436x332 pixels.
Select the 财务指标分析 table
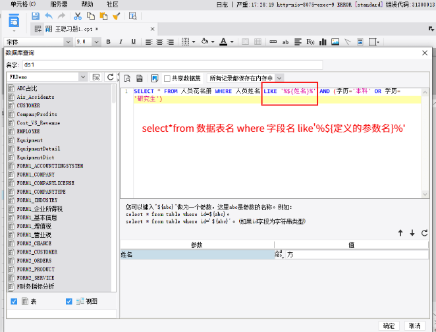[36, 287]
